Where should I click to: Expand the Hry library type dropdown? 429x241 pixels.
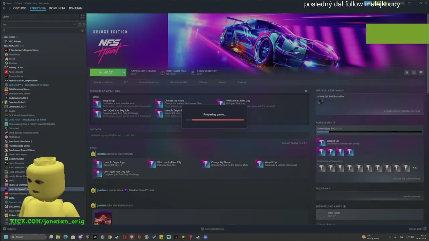point(39,24)
